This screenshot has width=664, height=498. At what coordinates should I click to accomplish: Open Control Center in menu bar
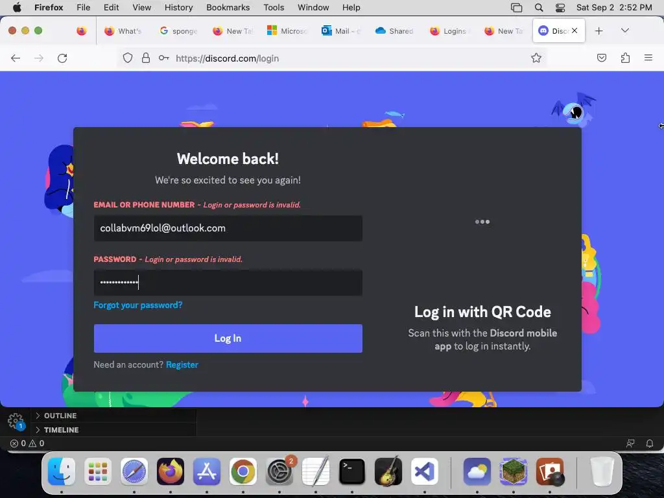[x=560, y=8]
